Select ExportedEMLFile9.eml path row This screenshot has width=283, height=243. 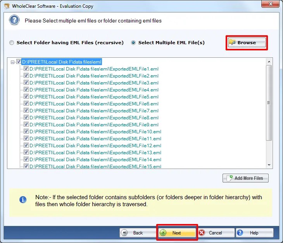coord(94,125)
